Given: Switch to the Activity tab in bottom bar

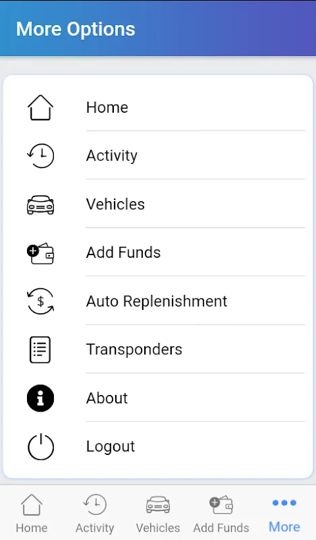Looking at the screenshot, I should (95, 513).
